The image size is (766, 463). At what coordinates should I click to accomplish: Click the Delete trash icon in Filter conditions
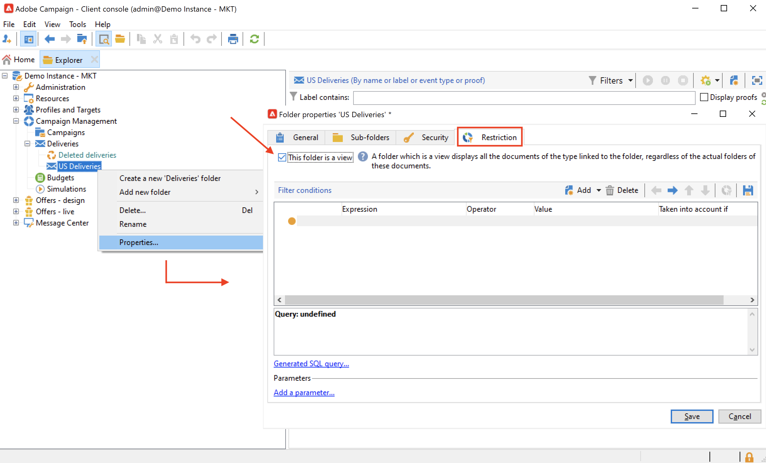[610, 190]
